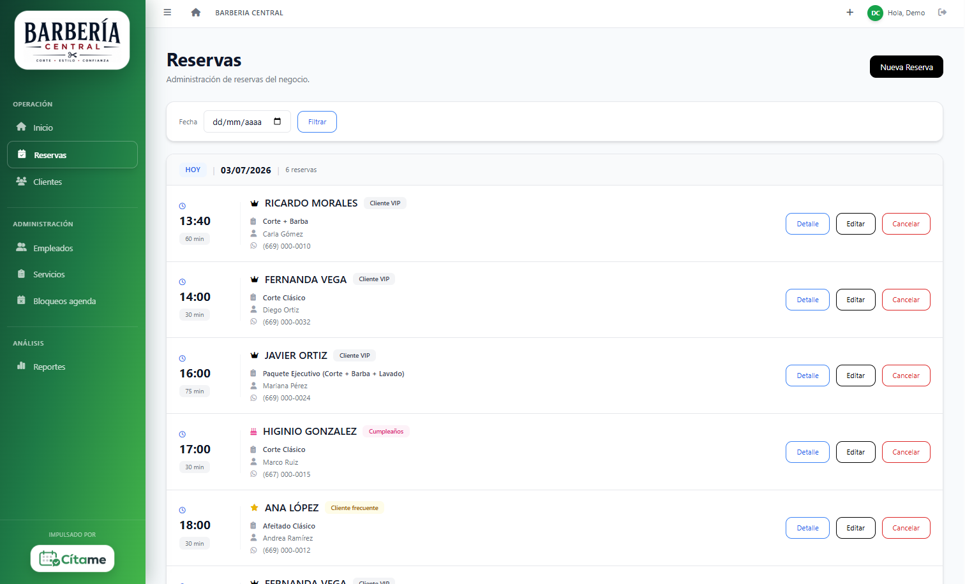965x584 pixels.
Task: Edit the Javier Ortiz reservation
Action: (x=855, y=376)
